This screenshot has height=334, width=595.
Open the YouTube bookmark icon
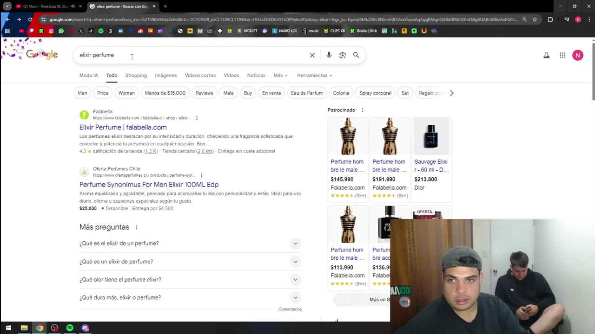tap(21, 31)
